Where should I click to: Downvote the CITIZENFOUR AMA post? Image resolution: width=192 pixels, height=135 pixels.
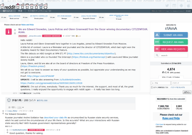pyautogui.click(x=15, y=33)
